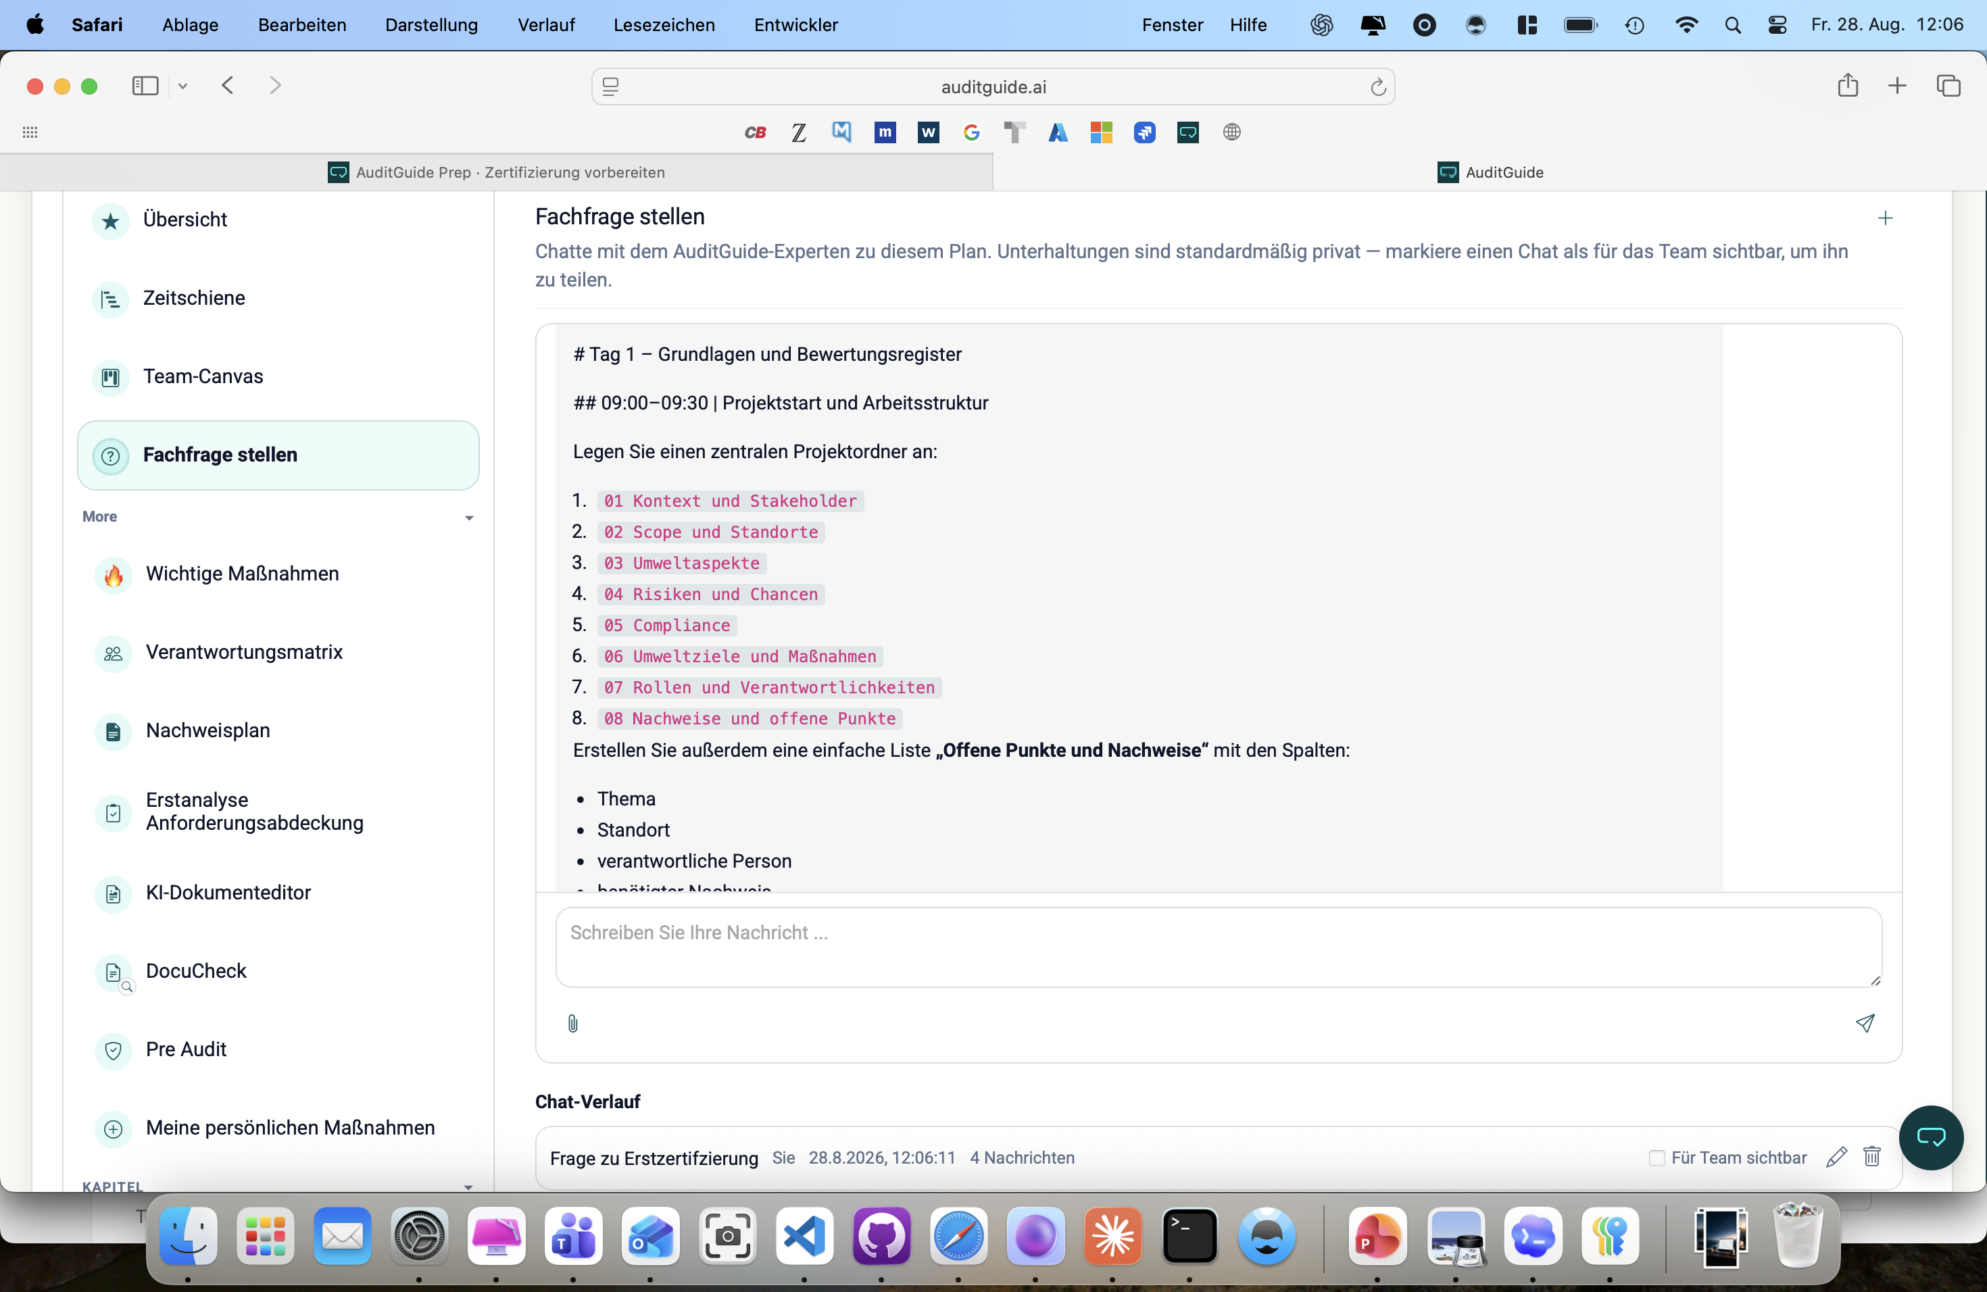
Task: Open Nachweisplan document icon
Action: [x=114, y=731]
